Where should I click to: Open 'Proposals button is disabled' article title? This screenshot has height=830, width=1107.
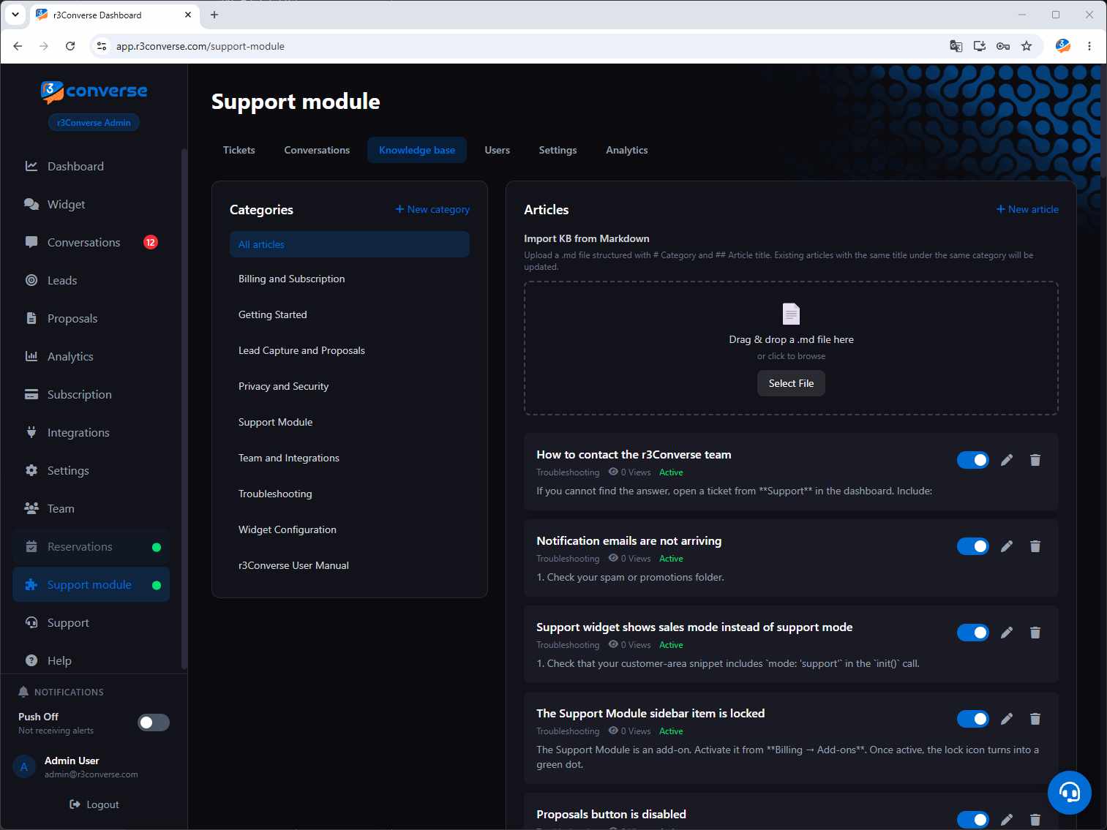click(x=611, y=814)
